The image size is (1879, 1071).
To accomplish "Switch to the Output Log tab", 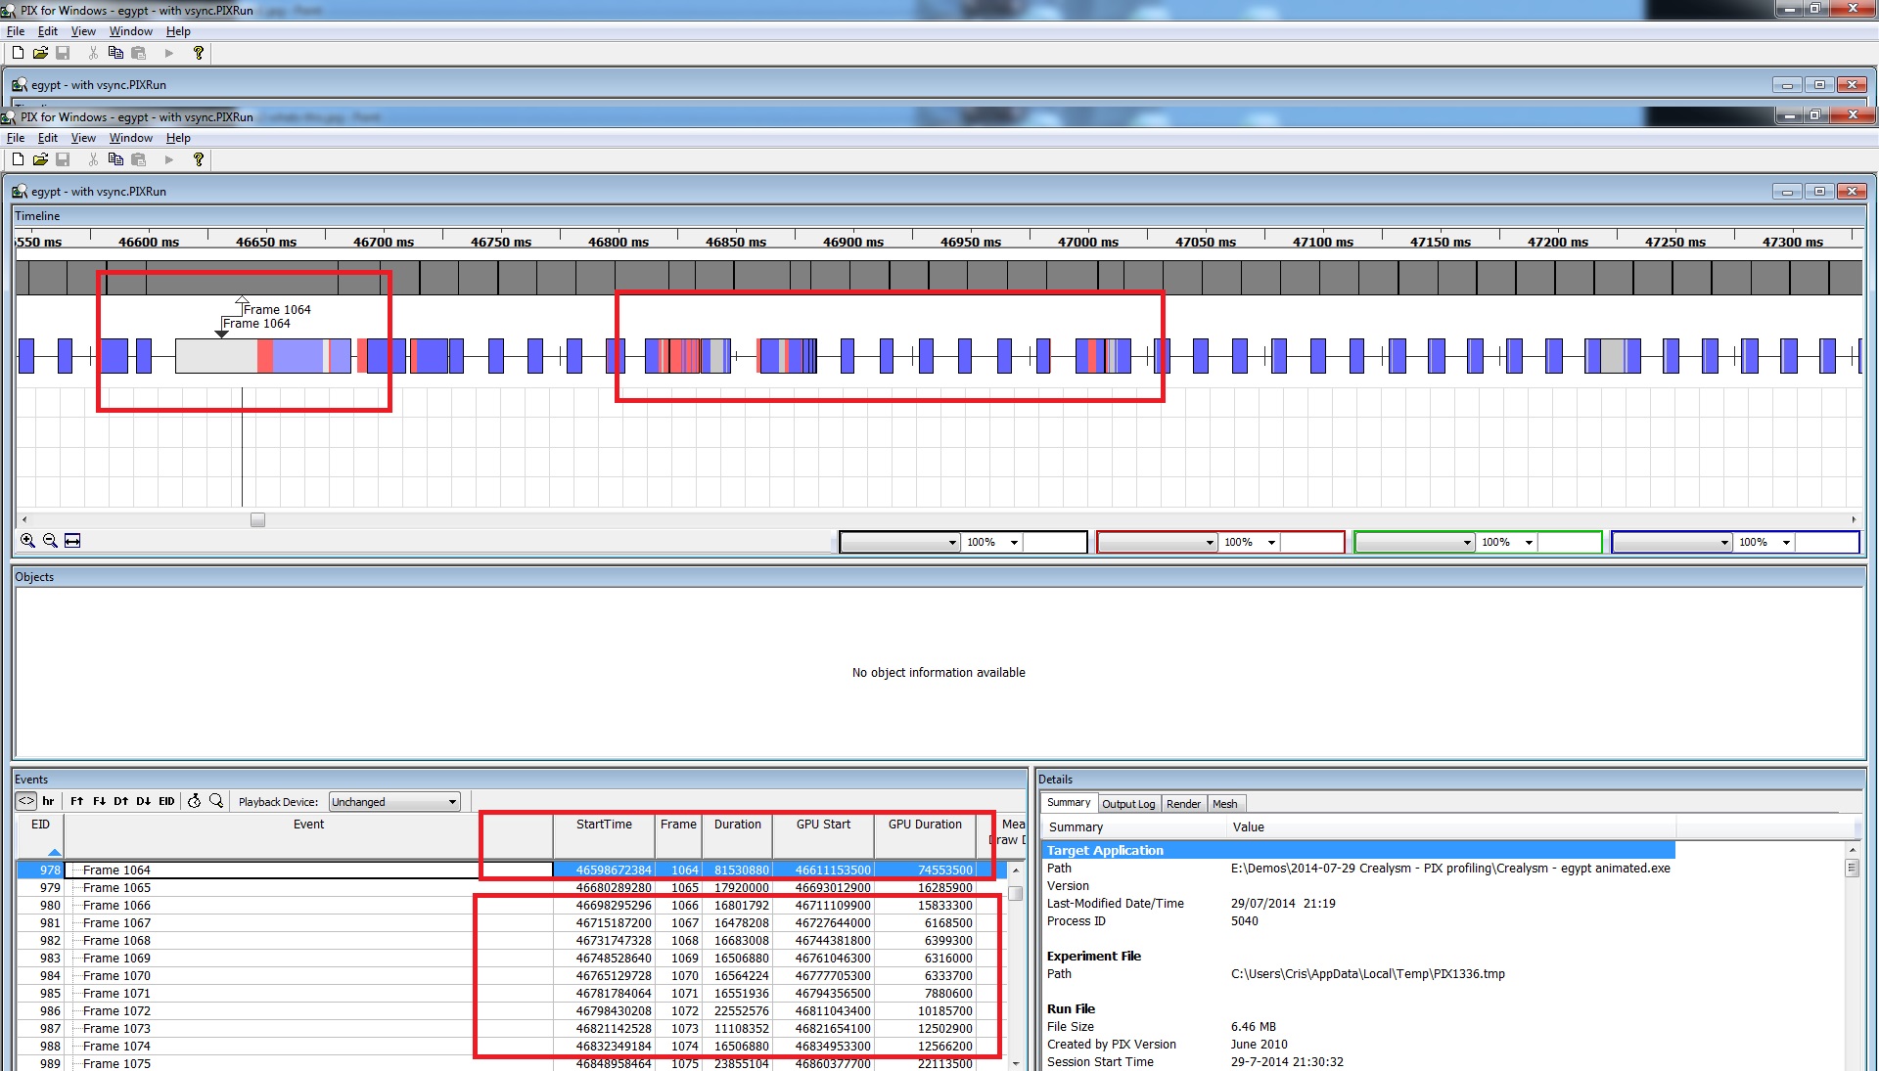I will click(1128, 804).
